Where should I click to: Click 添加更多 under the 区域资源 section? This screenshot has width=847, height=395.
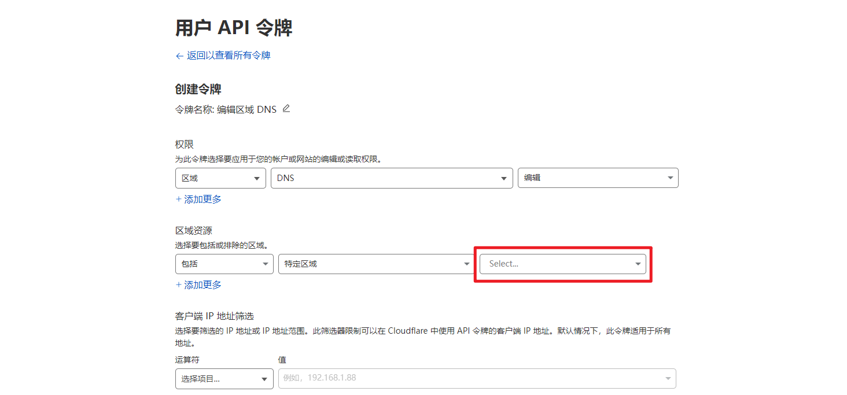pos(198,285)
